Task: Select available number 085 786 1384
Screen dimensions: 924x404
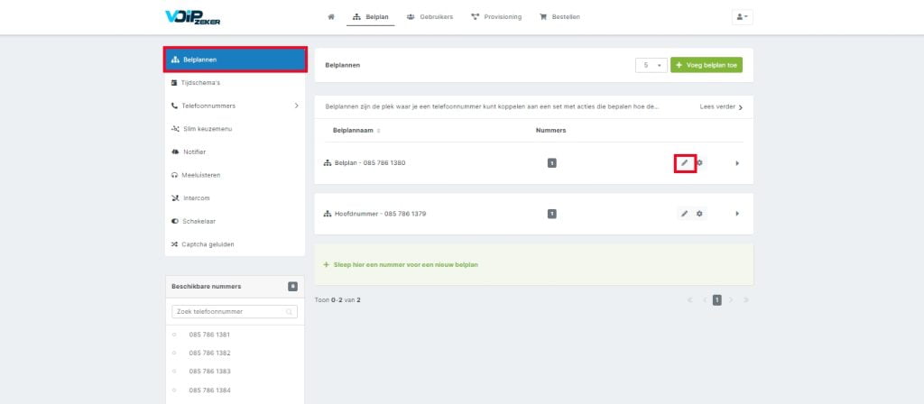Action: pyautogui.click(x=209, y=390)
